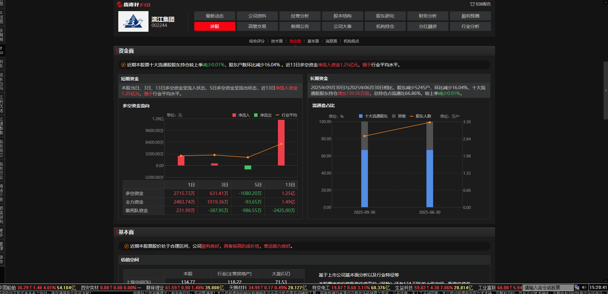Toggle the 十大流通股东 legend swatch

click(361, 116)
